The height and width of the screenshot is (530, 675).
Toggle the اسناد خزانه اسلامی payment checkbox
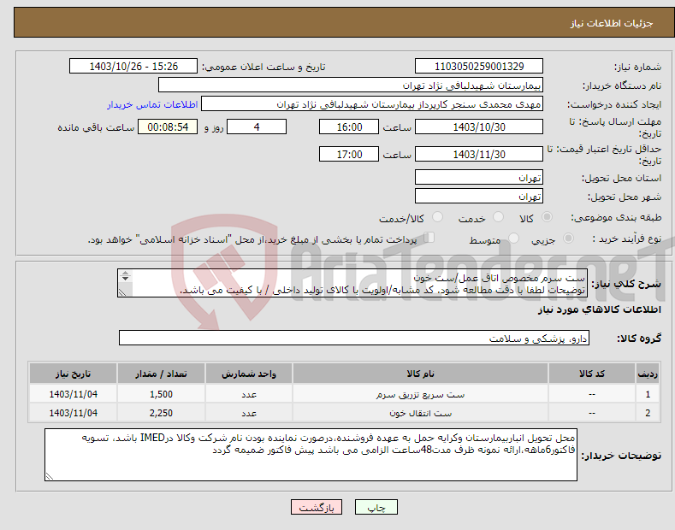429,237
